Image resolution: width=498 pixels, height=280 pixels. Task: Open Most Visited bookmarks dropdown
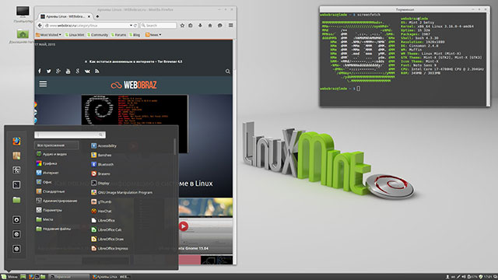tap(48, 34)
